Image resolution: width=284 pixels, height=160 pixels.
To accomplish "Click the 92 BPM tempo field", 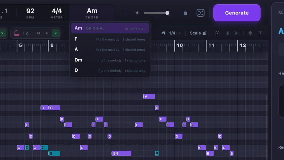I will point(30,13).
